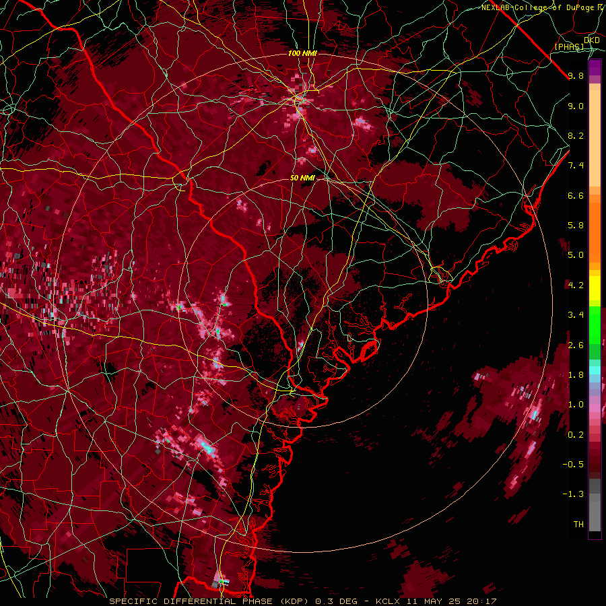This screenshot has width=606, height=606.
Task: Pick the purple top segment of color scale
Action: click(595, 67)
